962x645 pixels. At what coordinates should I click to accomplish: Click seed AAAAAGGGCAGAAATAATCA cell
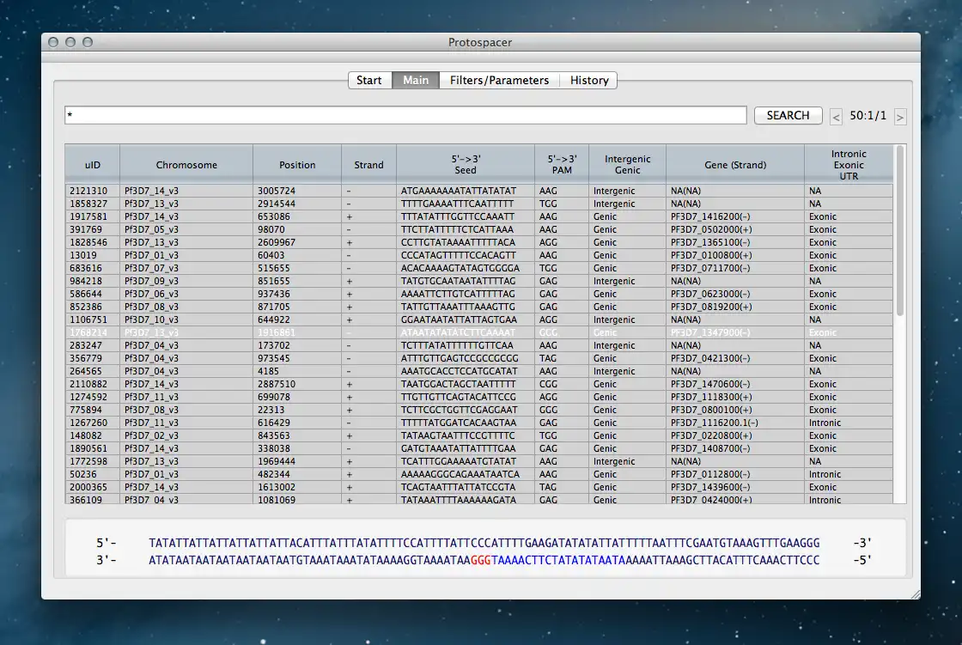466,474
